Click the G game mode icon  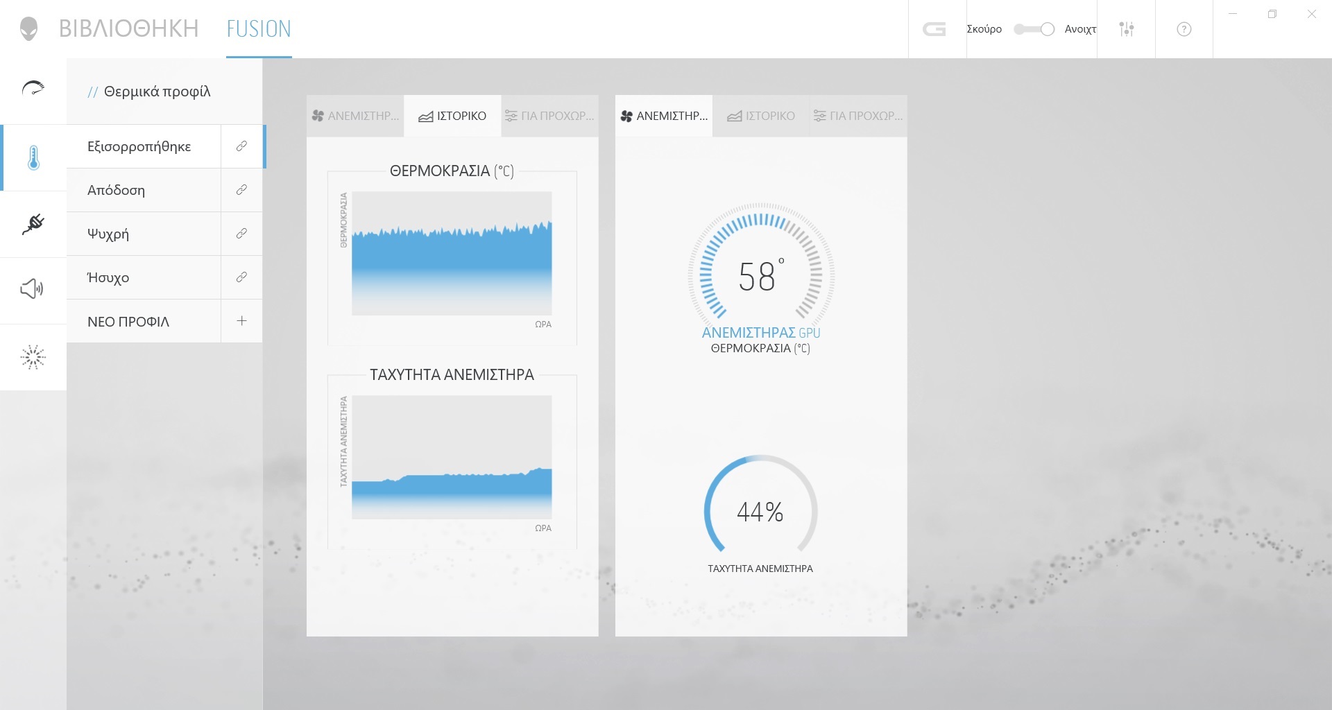[x=934, y=29]
